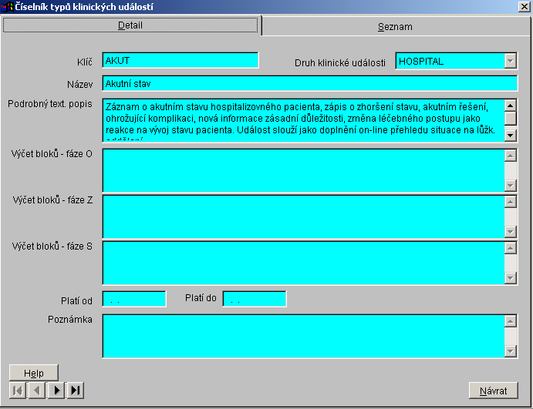The height and width of the screenshot is (409, 533).
Task: Click the Návrat button
Action: pyautogui.click(x=493, y=391)
